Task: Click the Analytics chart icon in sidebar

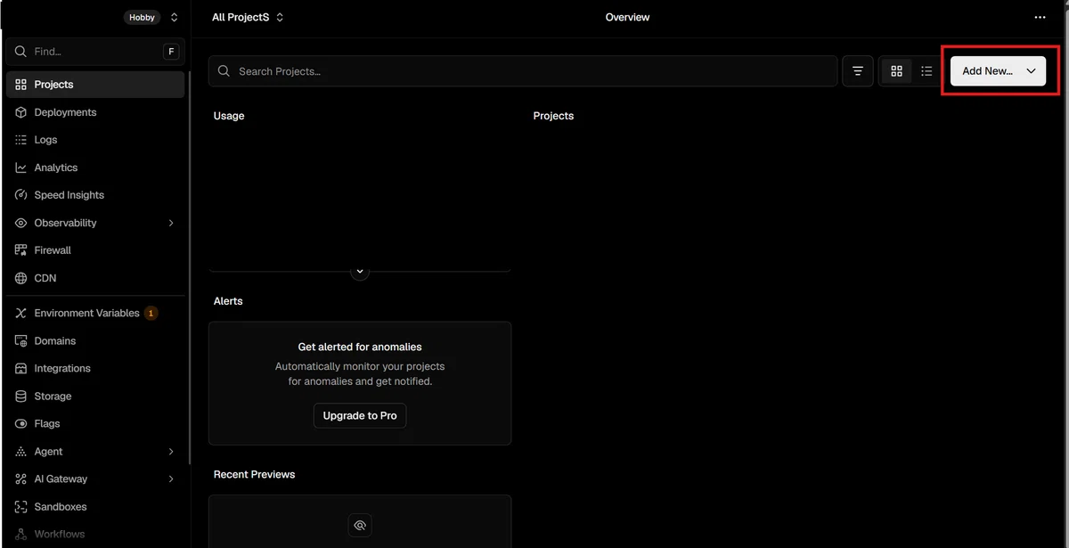Action: coord(21,168)
